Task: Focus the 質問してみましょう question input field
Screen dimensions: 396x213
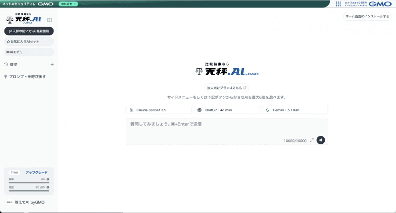Action: (x=227, y=131)
